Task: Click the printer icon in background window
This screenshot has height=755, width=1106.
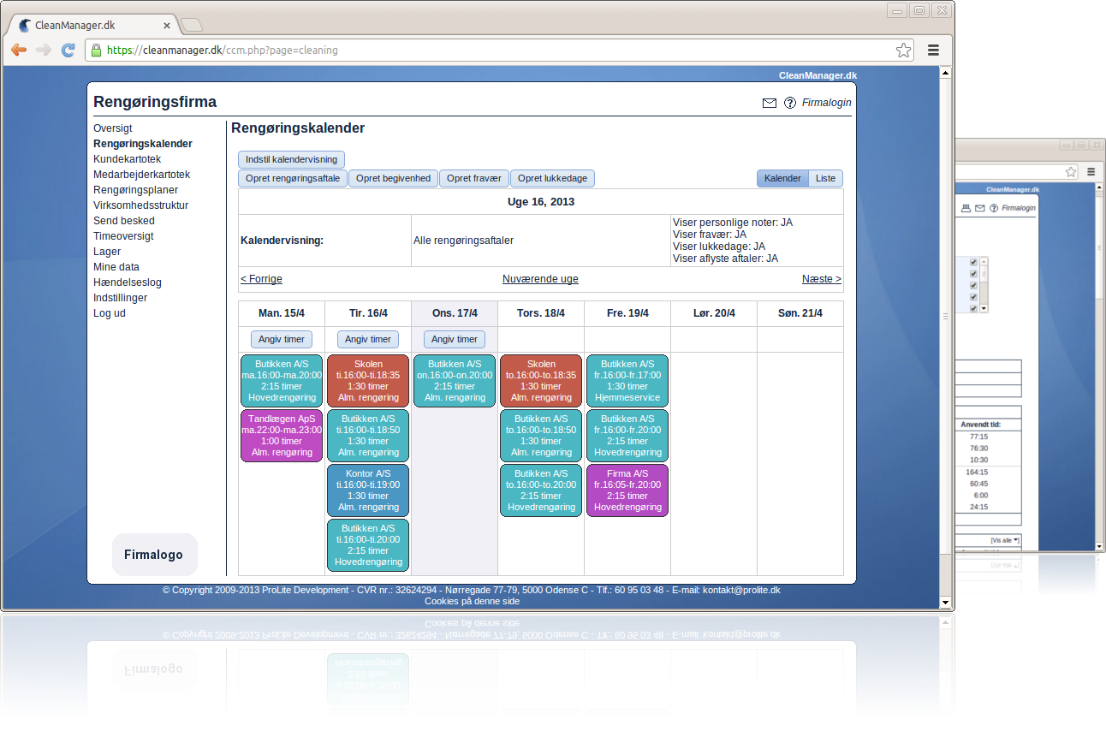Action: pos(966,208)
